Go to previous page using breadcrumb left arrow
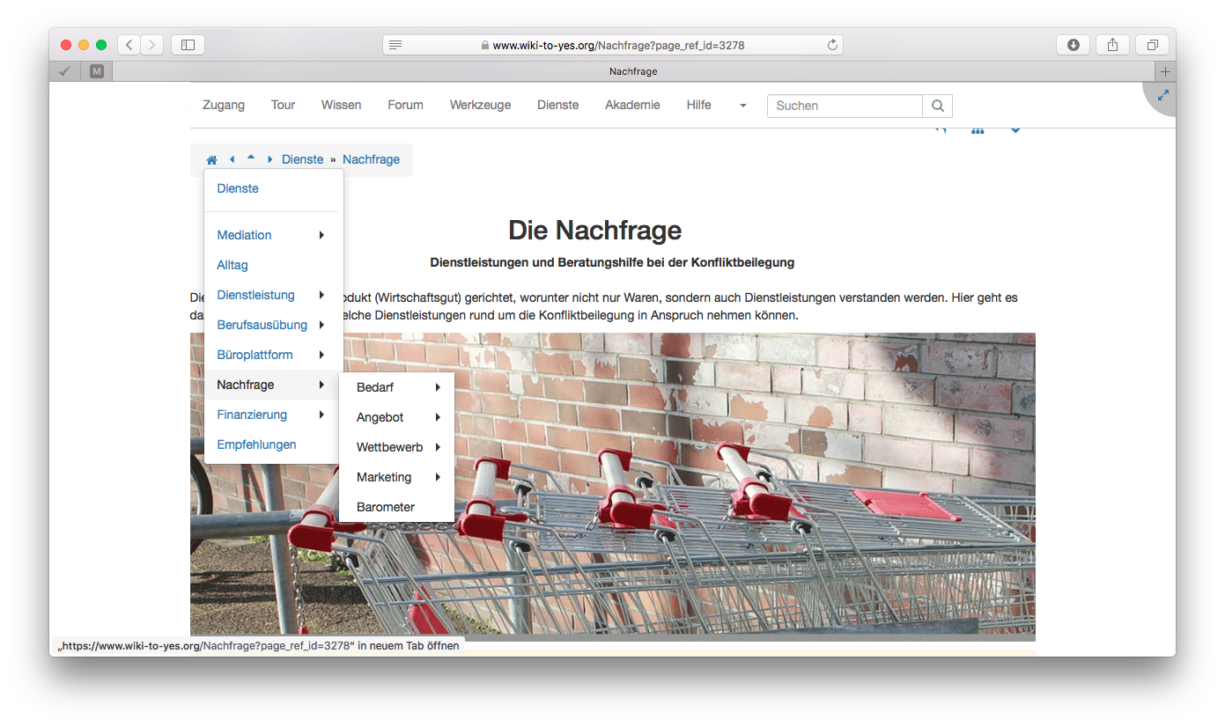This screenshot has height=727, width=1225. pyautogui.click(x=232, y=160)
